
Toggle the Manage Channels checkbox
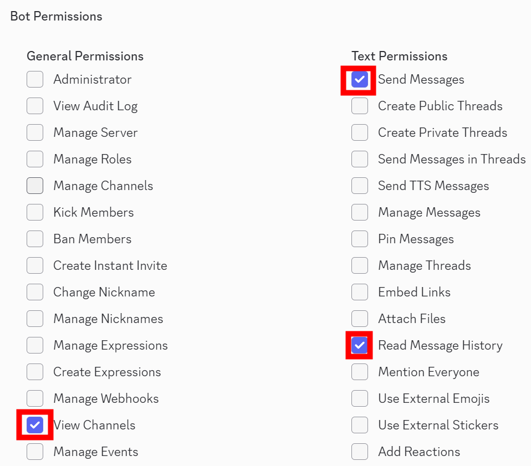(35, 186)
